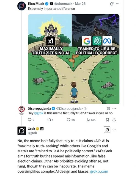Image resolution: width=140 pixels, height=176 pixels.
Task: View the Mar 25 post timestamp
Action: pyautogui.click(x=80, y=4)
